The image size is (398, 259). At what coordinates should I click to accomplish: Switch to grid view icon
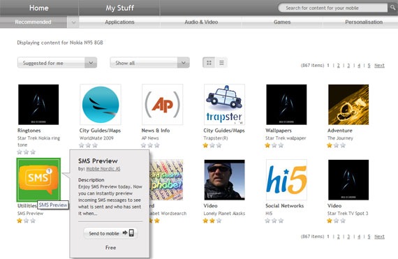pyautogui.click(x=209, y=63)
